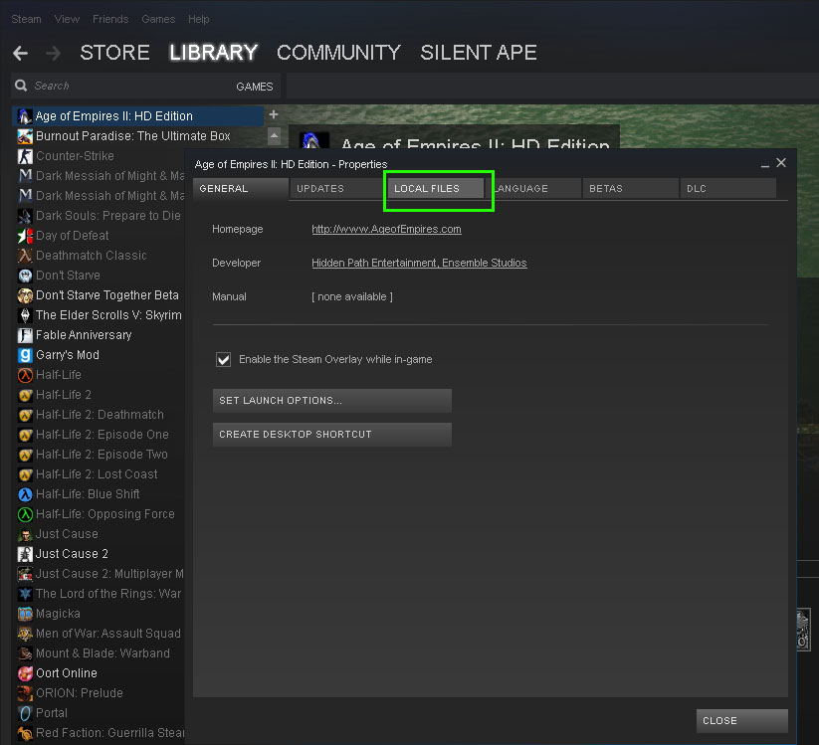Select the General properties tab
This screenshot has width=819, height=745.
point(240,188)
